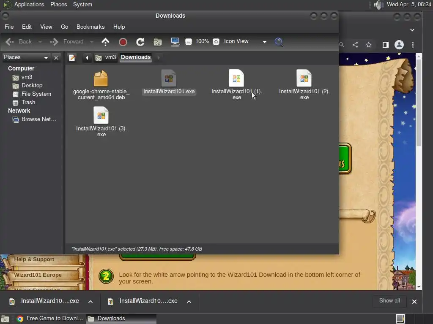Click the Help & Support link on webpage
Screen dimensions: 433x324
[x=34, y=259]
